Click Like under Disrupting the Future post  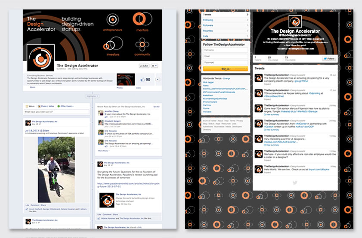pyautogui.click(x=99, y=214)
